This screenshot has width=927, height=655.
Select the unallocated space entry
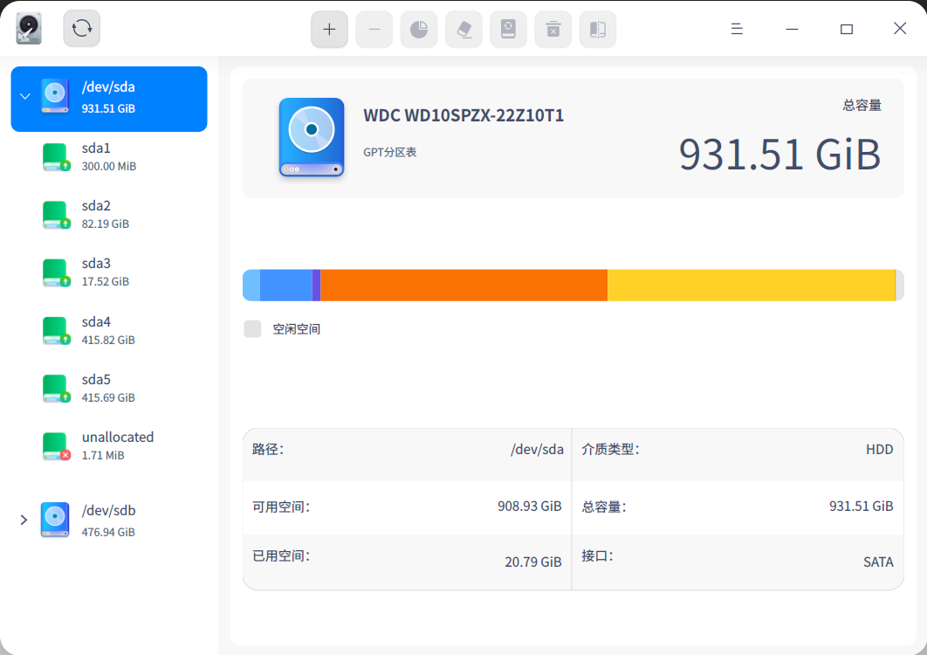click(108, 445)
